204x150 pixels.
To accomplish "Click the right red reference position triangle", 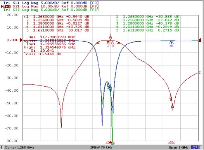I will point(200,40).
